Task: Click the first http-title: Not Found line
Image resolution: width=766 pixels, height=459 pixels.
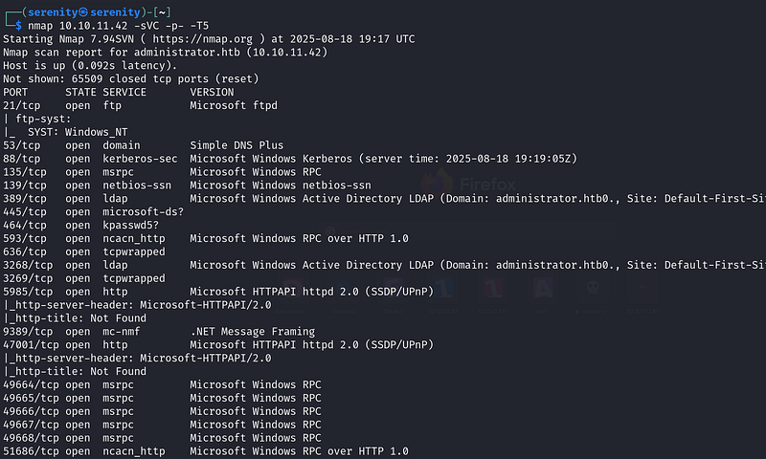Action: [x=75, y=318]
